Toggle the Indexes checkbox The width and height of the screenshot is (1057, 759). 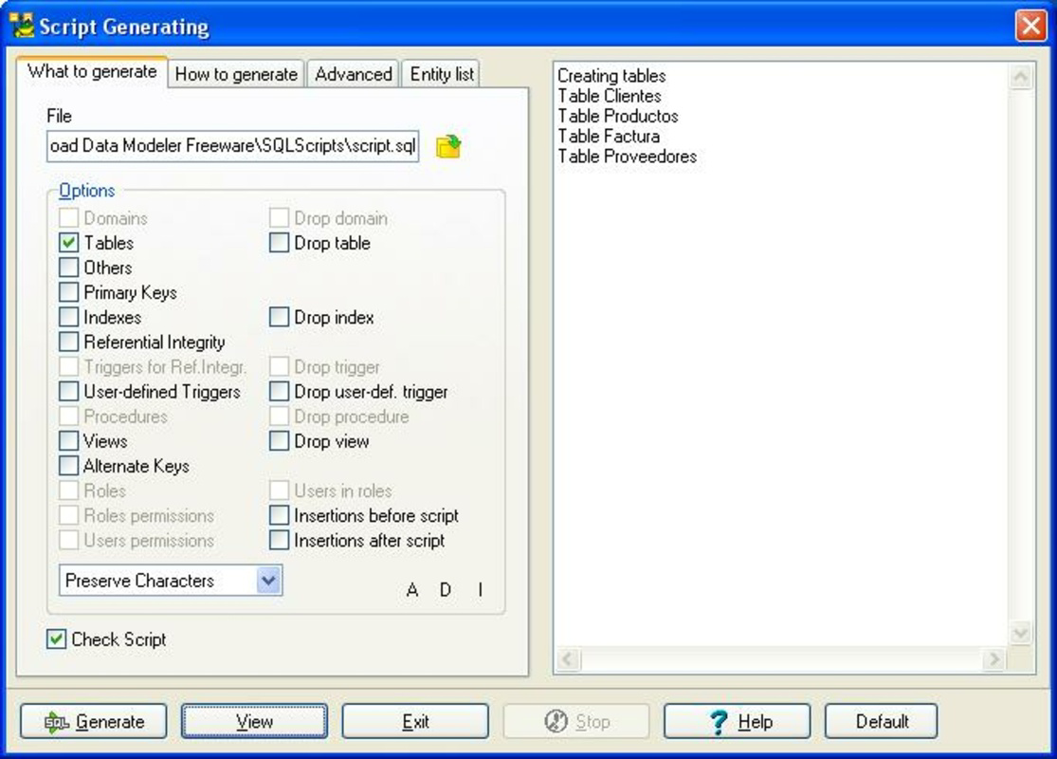69,317
